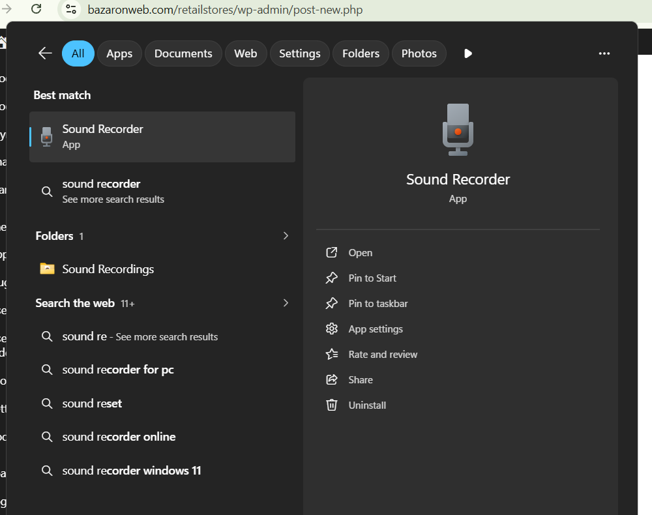Click 'sound recorder' See more search results
Viewport: 652px width, 515px height.
pos(162,191)
